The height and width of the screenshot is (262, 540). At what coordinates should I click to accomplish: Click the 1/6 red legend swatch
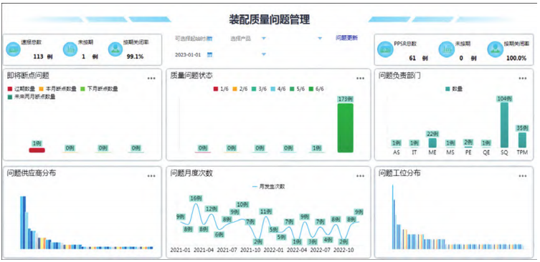tap(216, 89)
